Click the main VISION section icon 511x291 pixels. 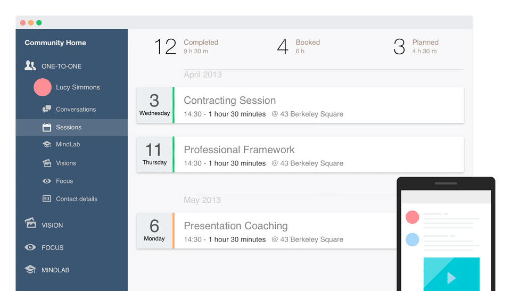30,224
